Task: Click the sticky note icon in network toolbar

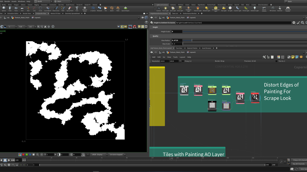Action: pos(293,57)
